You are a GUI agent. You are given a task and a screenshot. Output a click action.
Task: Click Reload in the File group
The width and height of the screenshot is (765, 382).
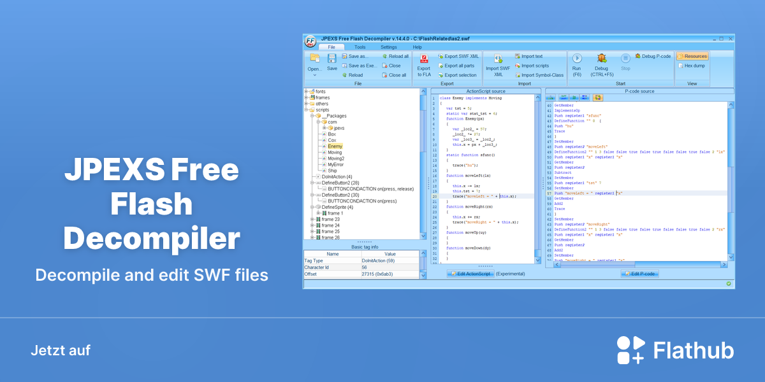click(x=352, y=75)
